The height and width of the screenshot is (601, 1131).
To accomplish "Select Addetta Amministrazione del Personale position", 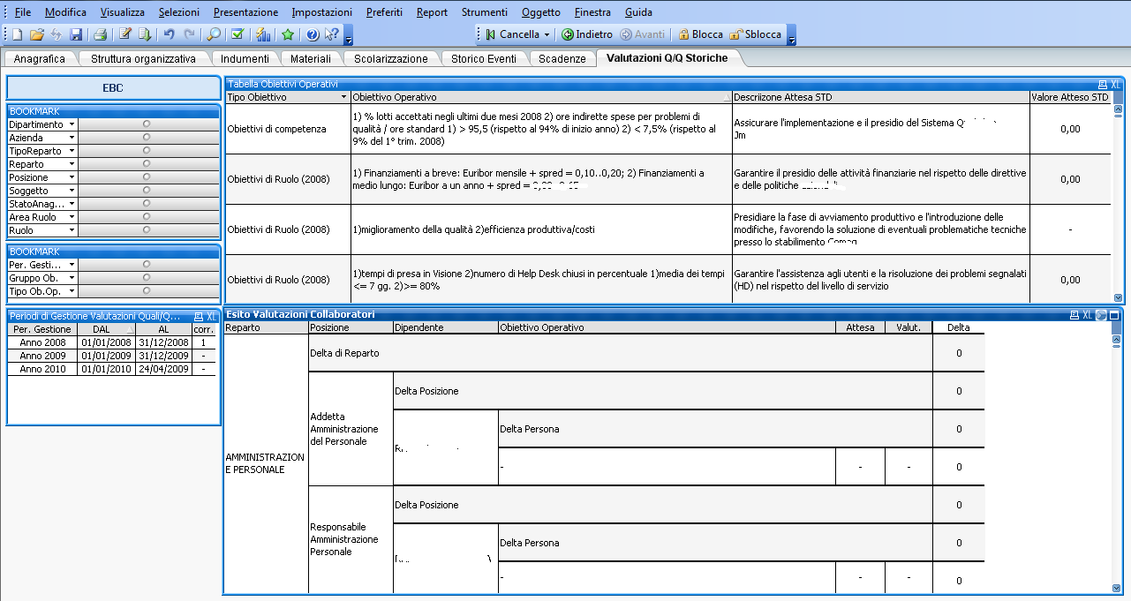I will (x=351, y=429).
